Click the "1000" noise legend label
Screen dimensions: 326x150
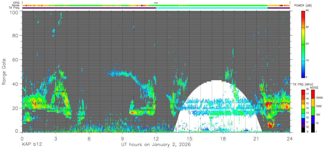pyautogui.click(x=319, y=106)
